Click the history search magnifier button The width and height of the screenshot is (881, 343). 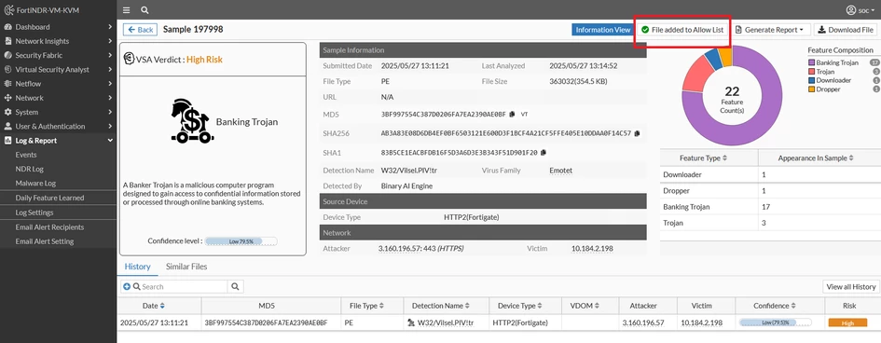click(x=236, y=287)
